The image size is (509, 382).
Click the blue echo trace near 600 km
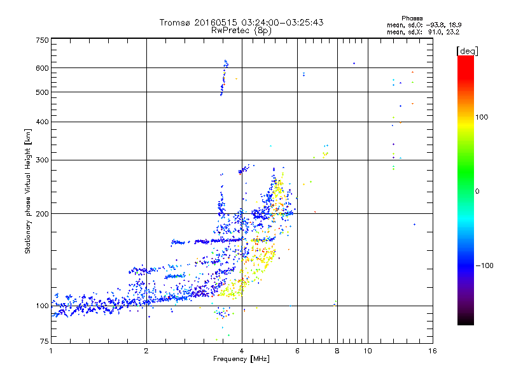pos(224,78)
